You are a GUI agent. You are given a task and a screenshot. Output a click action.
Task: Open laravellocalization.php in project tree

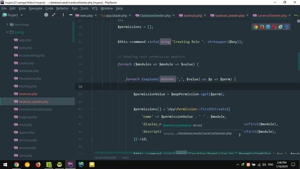pyautogui.click(x=36, y=109)
